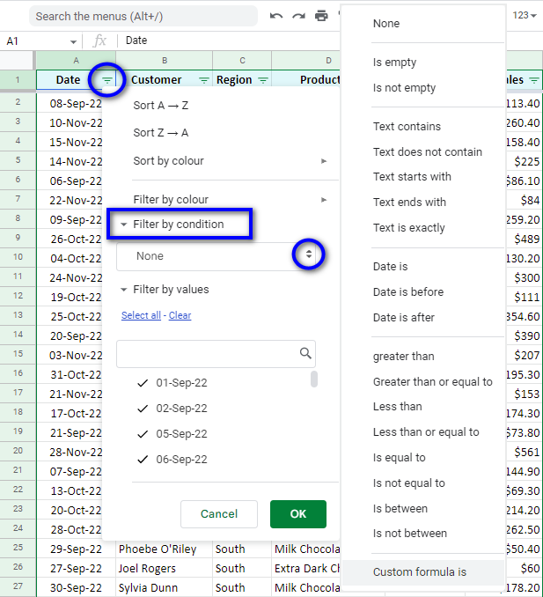Viewport: 543px width, 597px height.
Task: Click the Sylvia Dunn cell
Action: click(x=164, y=588)
